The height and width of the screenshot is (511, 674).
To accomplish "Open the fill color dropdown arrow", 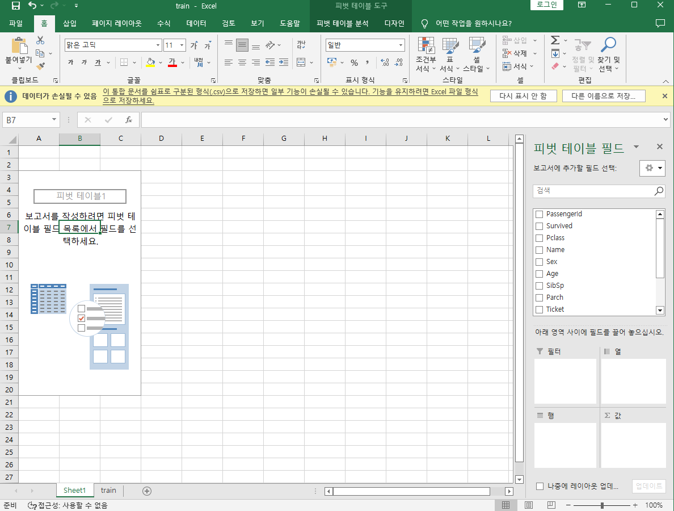I will pyautogui.click(x=161, y=63).
